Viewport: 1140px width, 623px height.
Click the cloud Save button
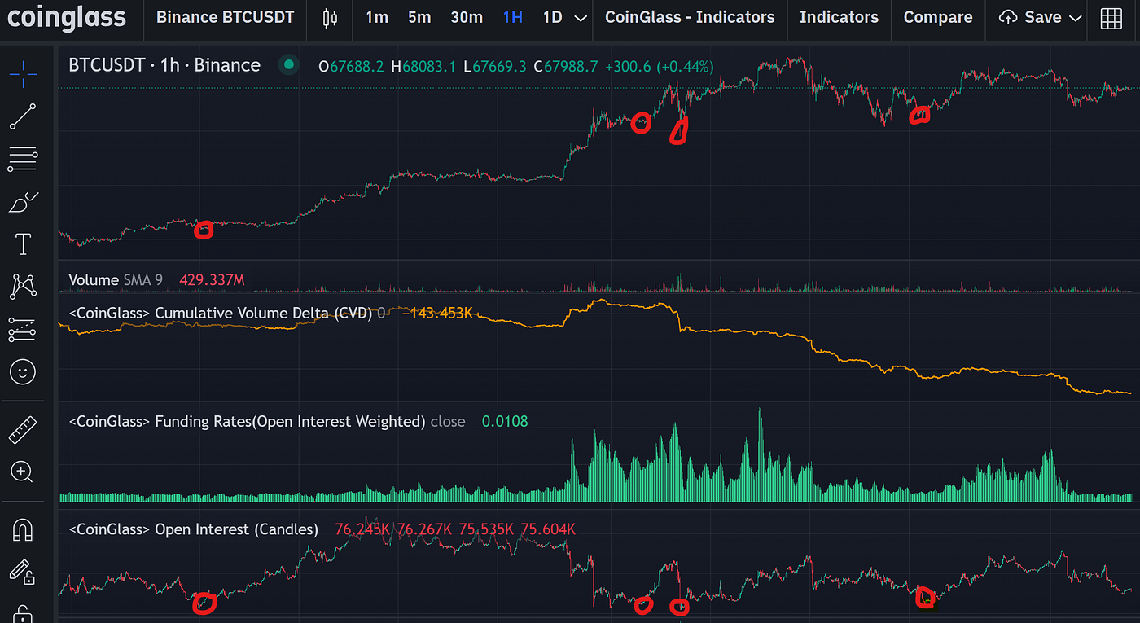point(1030,17)
